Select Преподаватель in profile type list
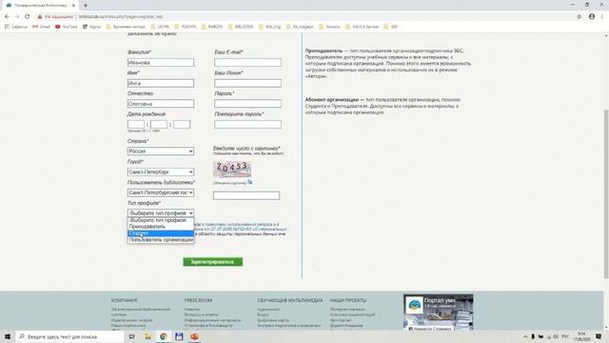Viewport: 609px width, 343px height. (161, 227)
